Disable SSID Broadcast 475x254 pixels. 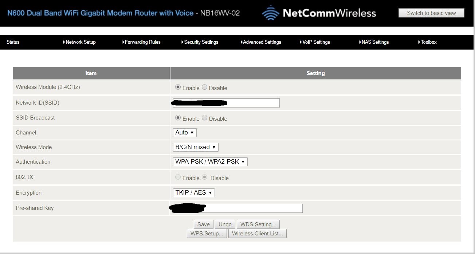[204, 118]
